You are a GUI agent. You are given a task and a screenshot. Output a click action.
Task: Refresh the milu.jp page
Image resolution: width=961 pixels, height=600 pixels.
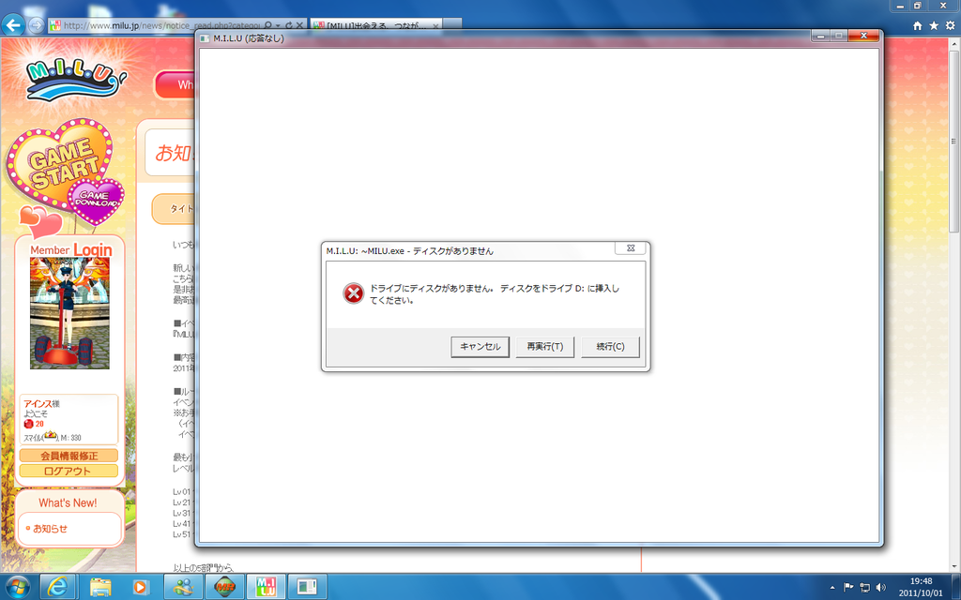click(289, 25)
